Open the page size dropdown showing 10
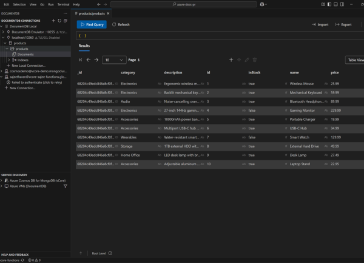Screen dimensions: 364x263 tap(114, 60)
